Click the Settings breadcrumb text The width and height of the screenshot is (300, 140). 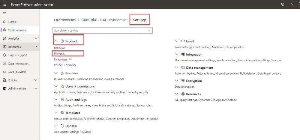139,20
